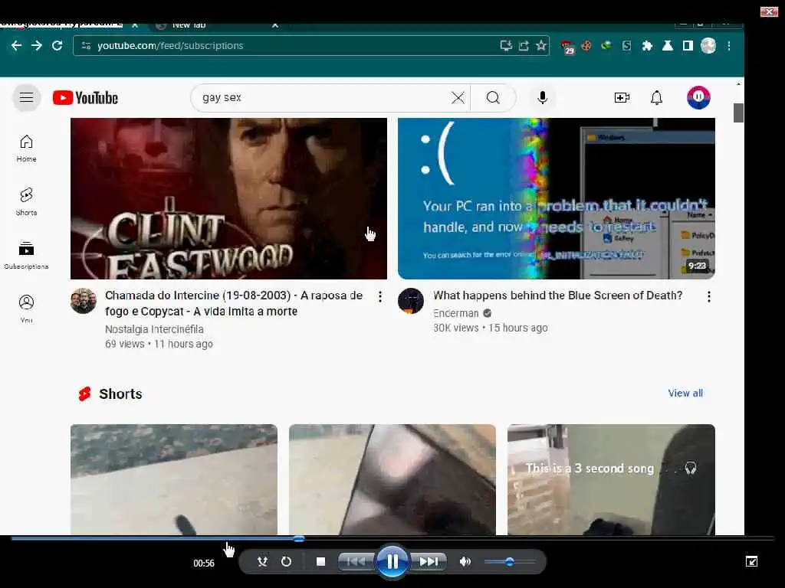Open the middle Shorts thumbnail
This screenshot has height=588, width=785.
[392, 479]
